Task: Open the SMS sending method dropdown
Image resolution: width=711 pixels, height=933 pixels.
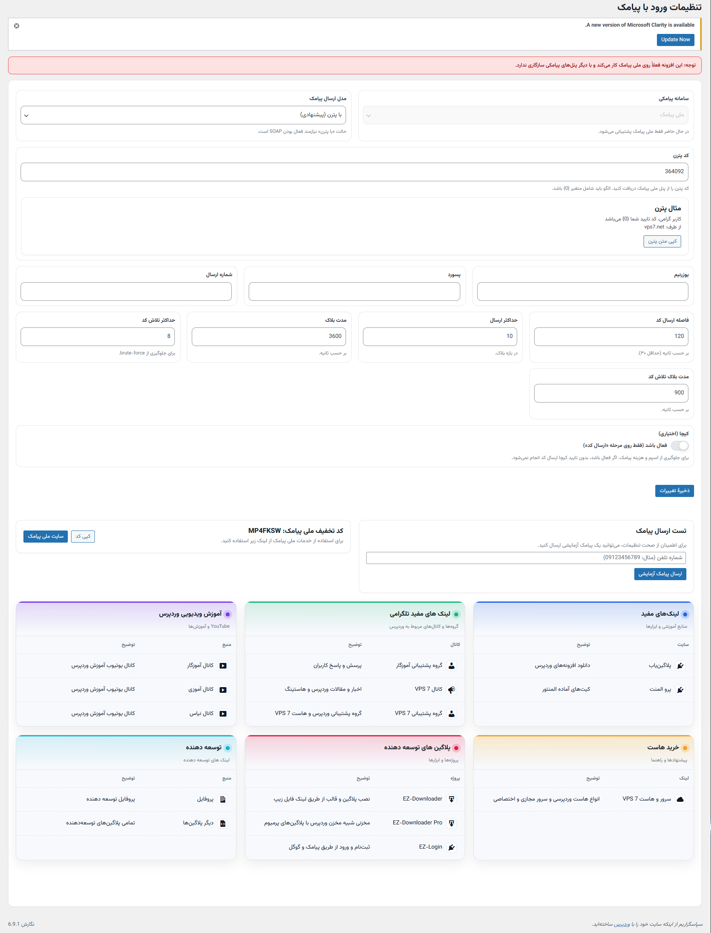Action: click(183, 115)
